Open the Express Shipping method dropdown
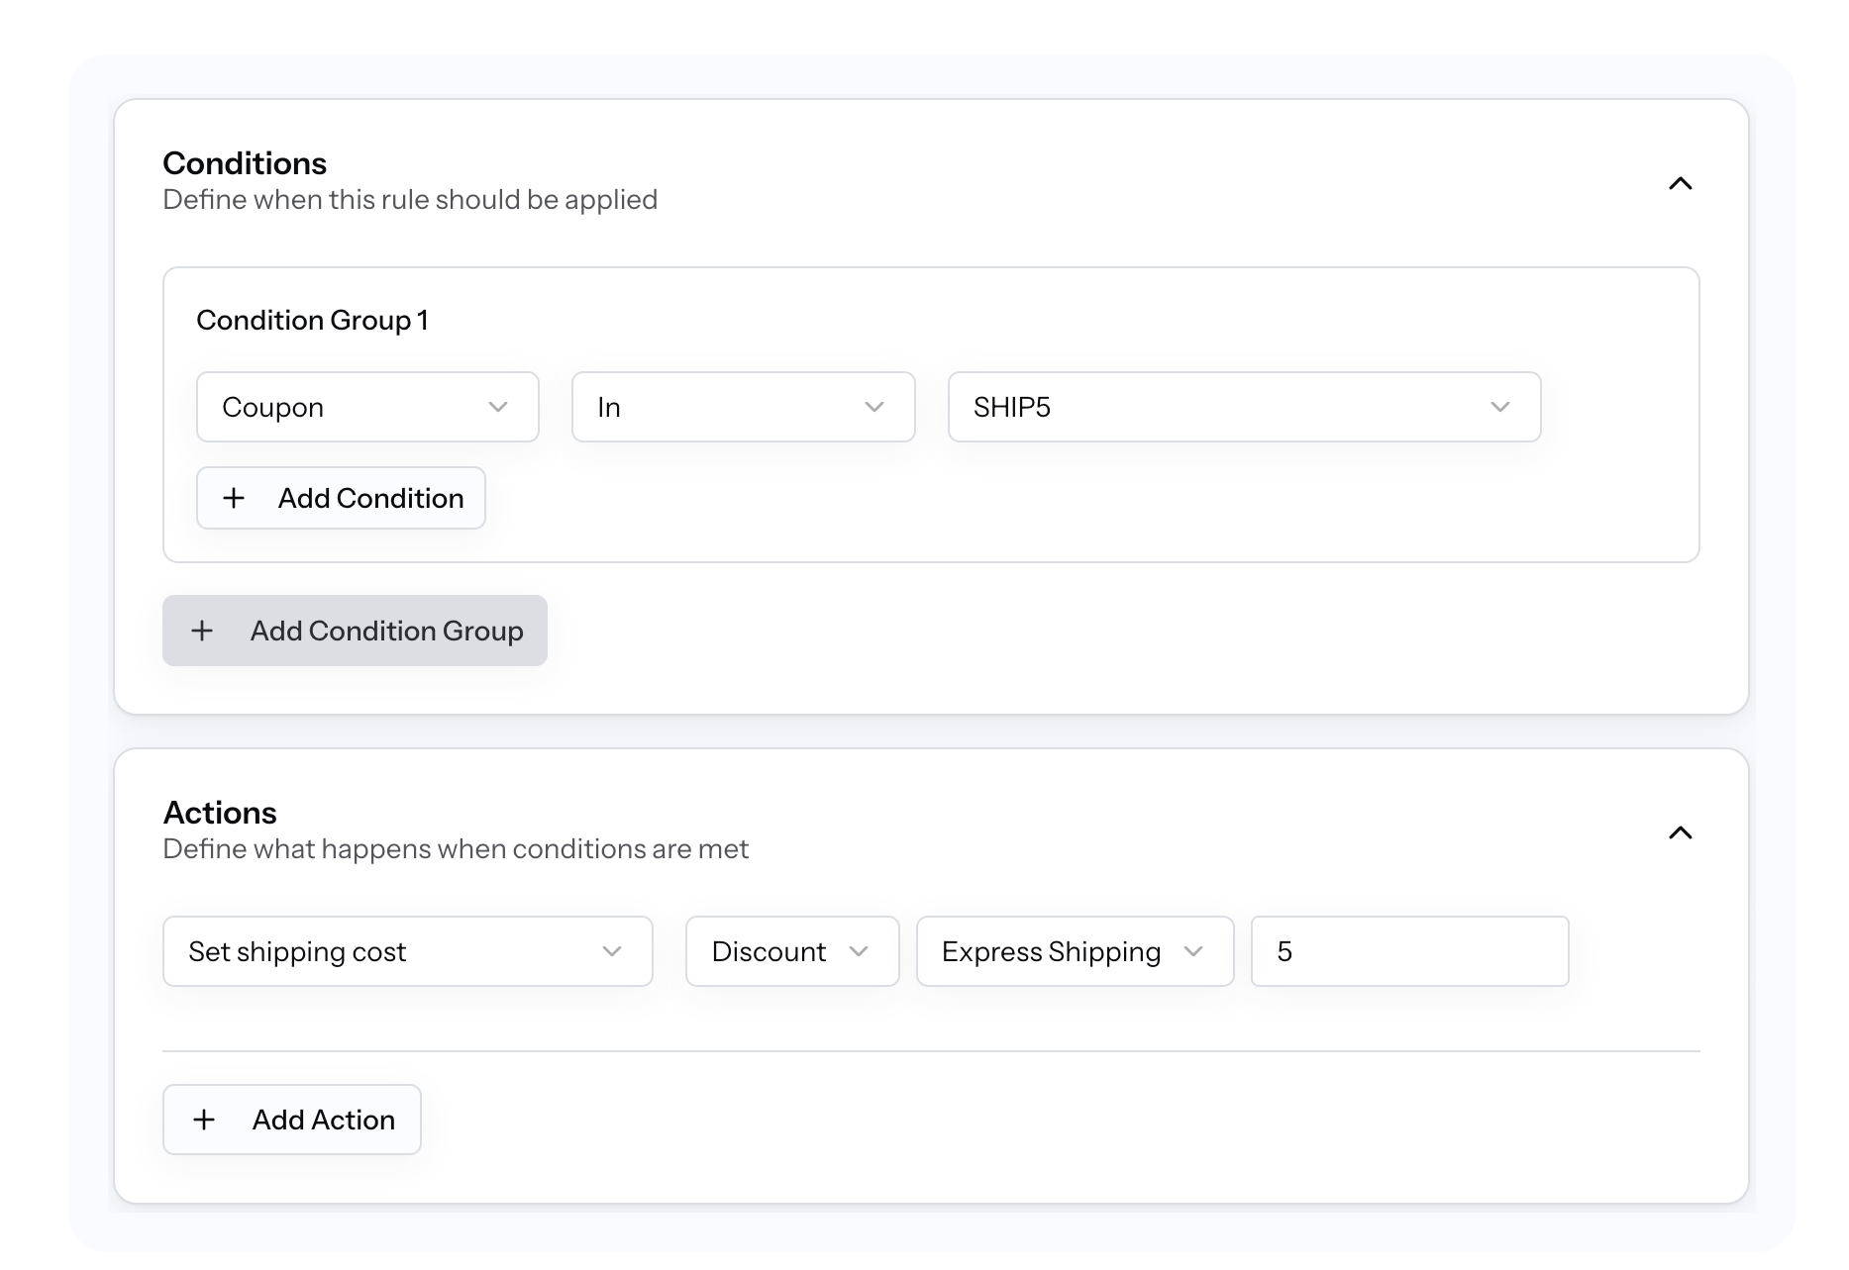This screenshot has width=1849, height=1270. [x=1074, y=951]
